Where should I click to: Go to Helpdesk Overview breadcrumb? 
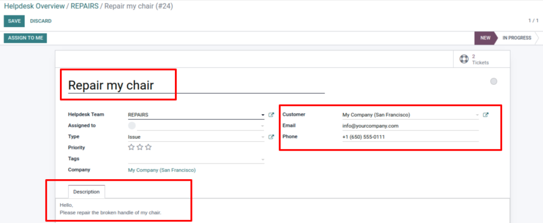[34, 6]
